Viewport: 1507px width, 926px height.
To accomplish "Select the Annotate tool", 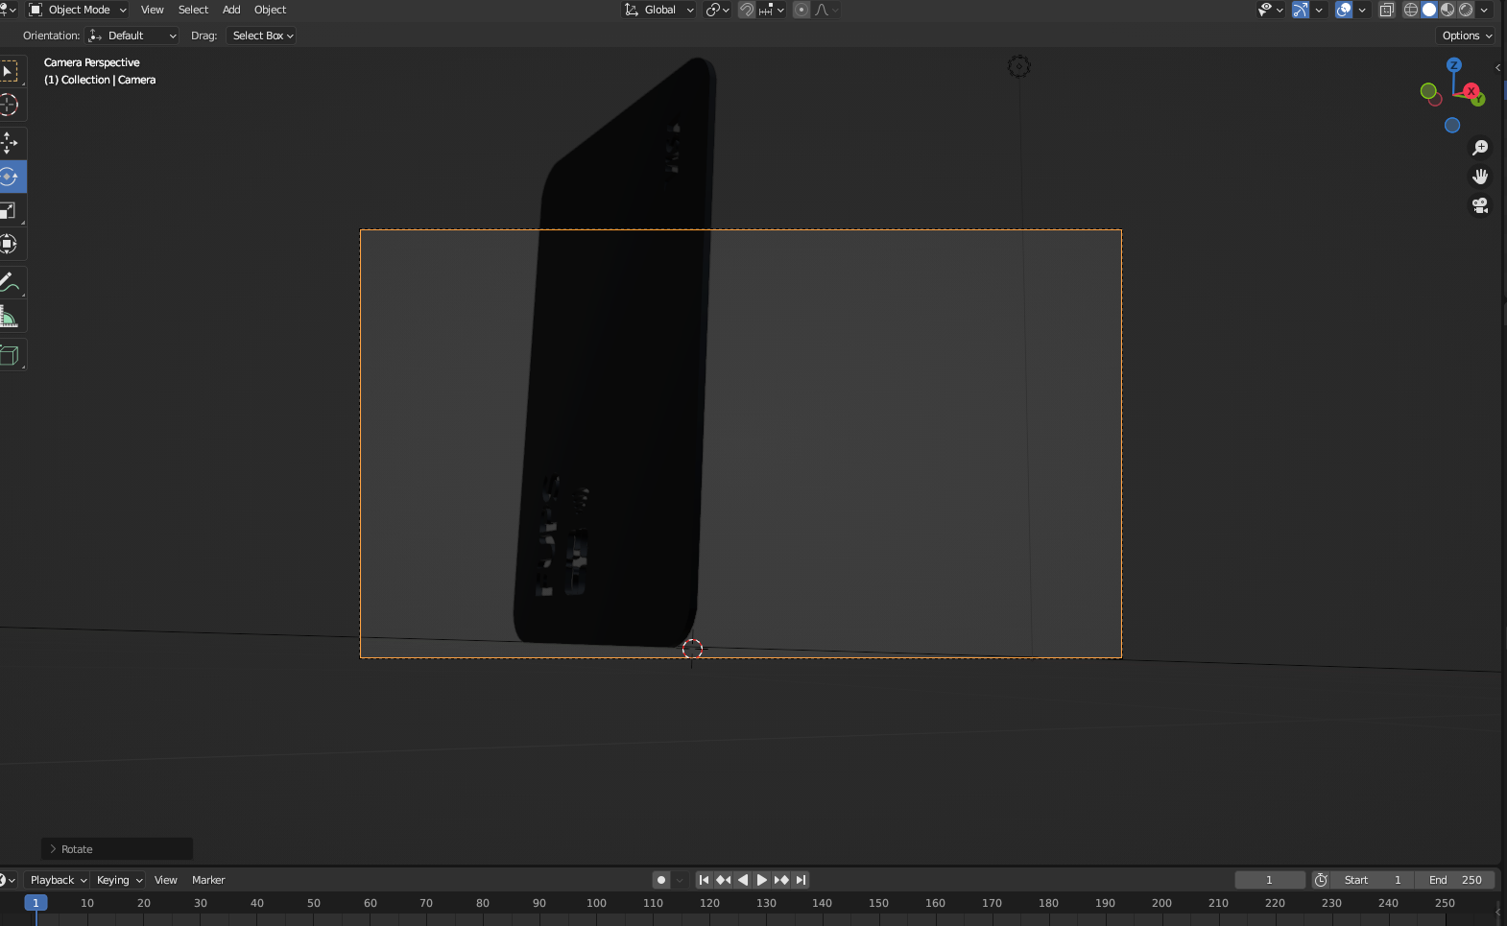I will click(x=10, y=283).
